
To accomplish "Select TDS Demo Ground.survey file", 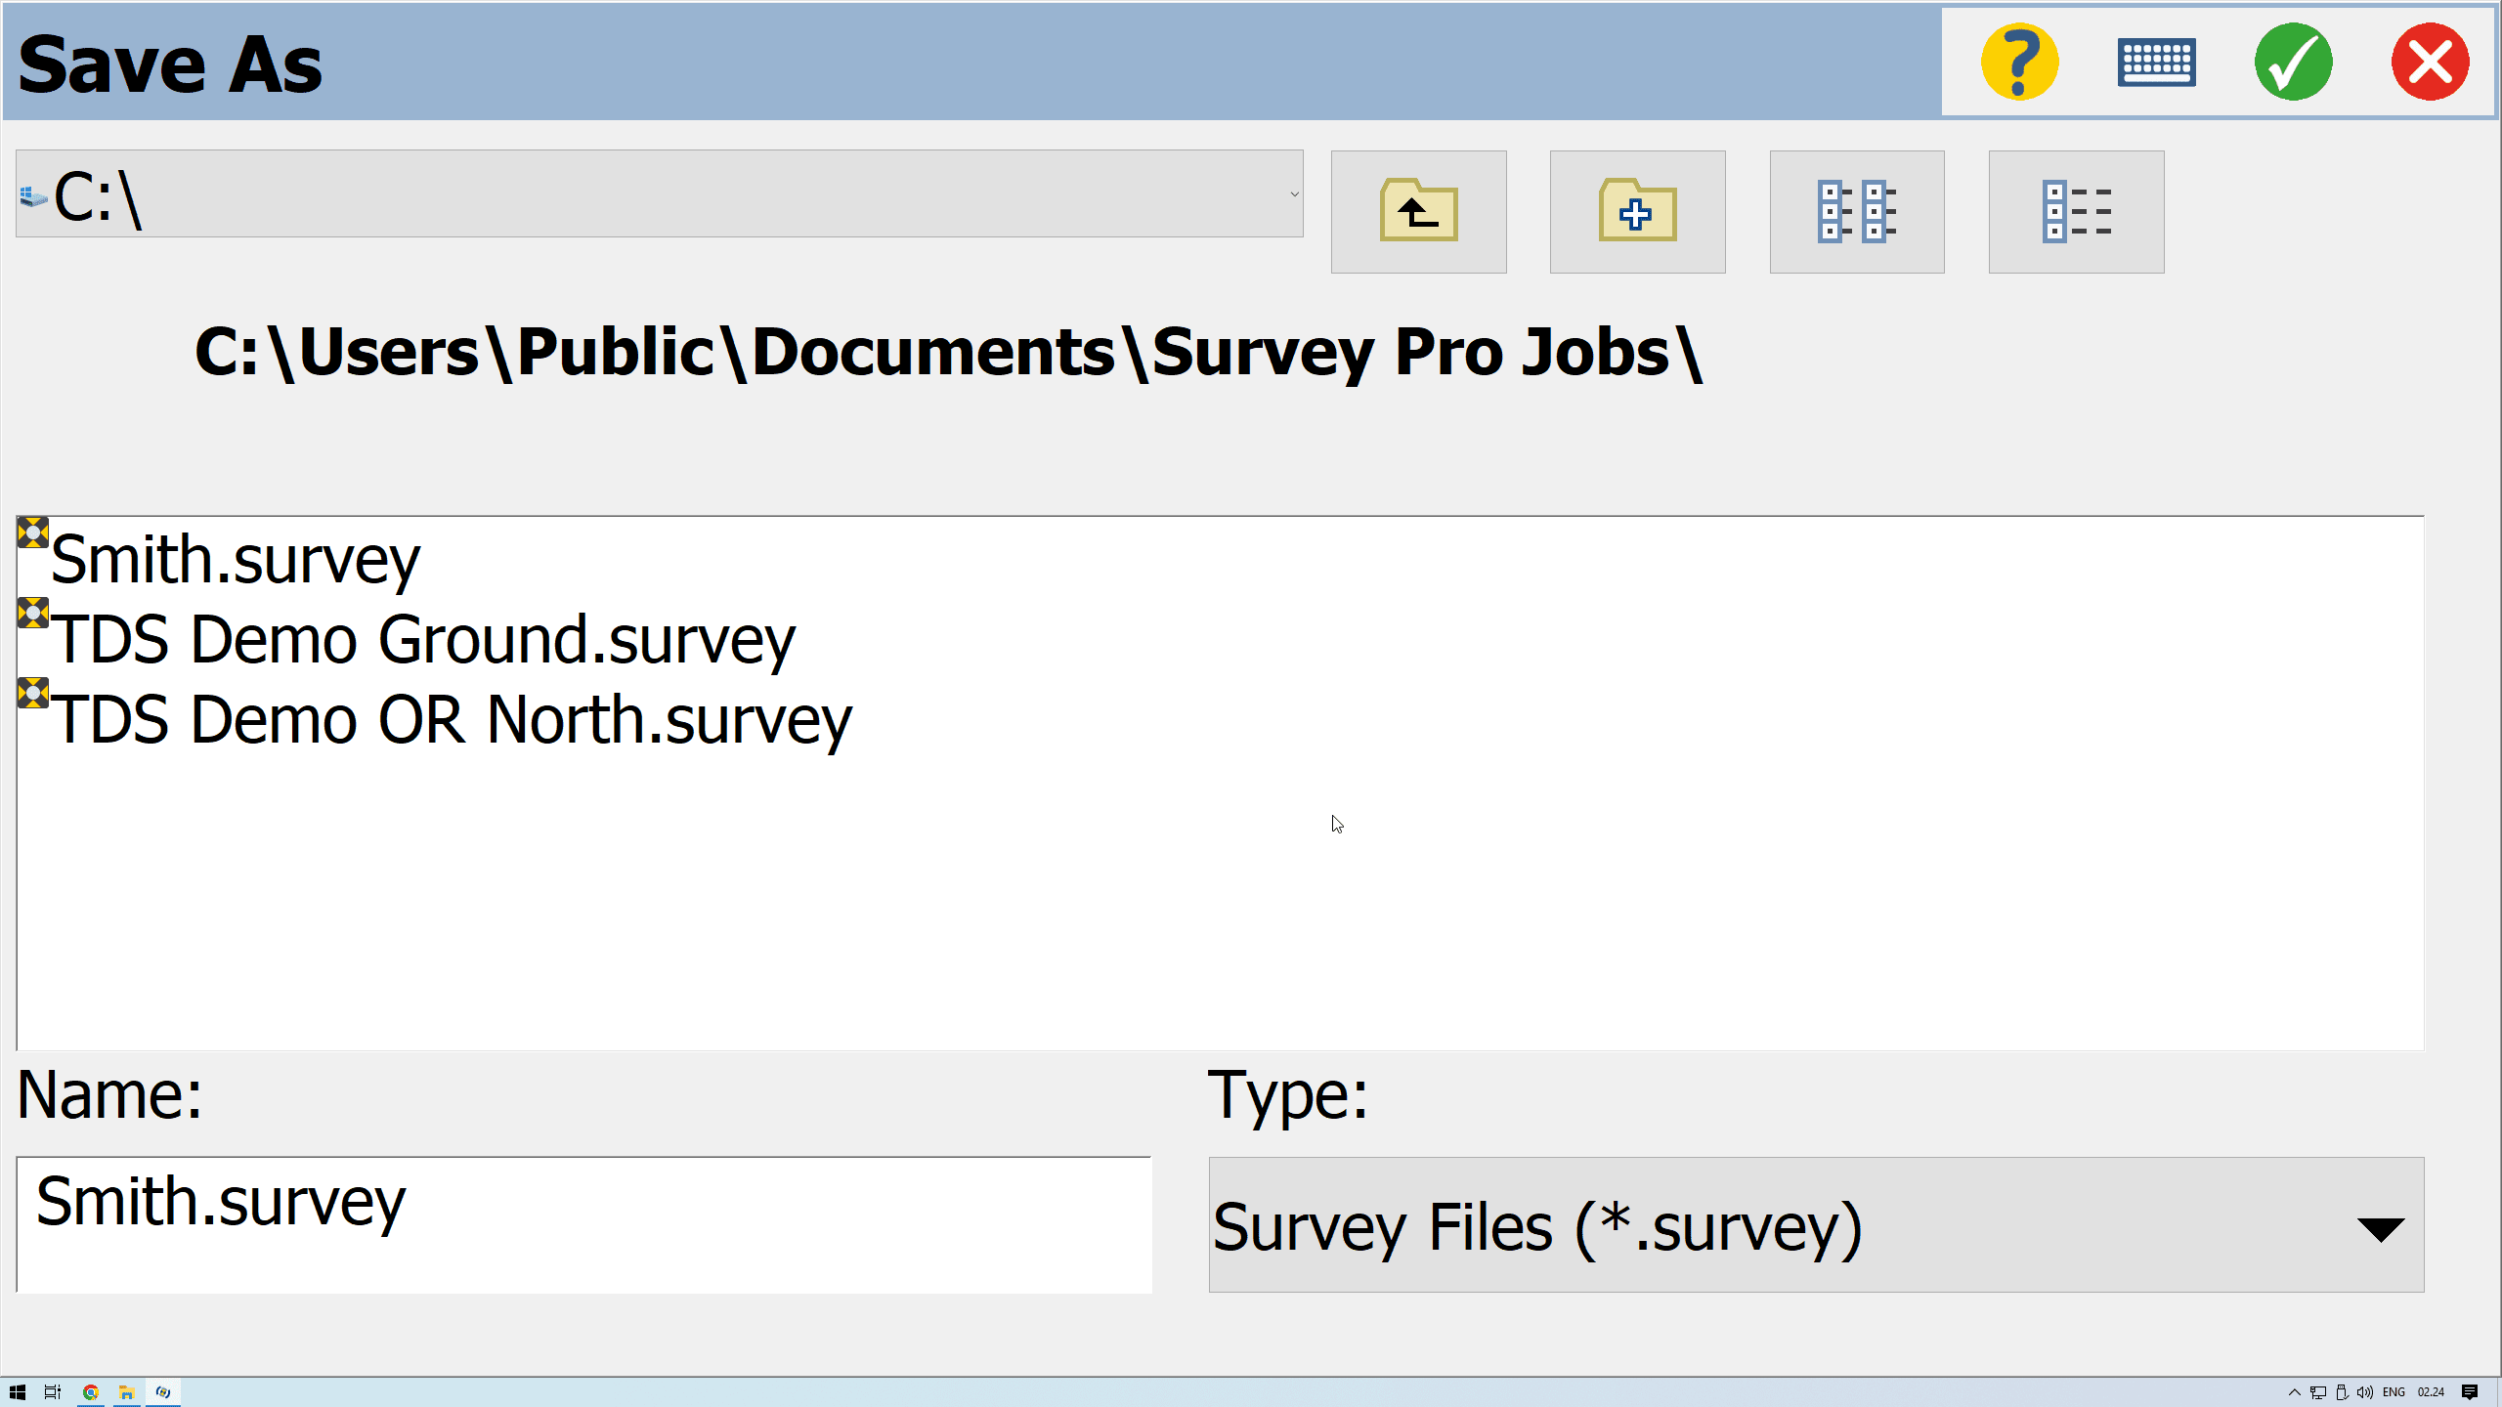I will coord(422,640).
